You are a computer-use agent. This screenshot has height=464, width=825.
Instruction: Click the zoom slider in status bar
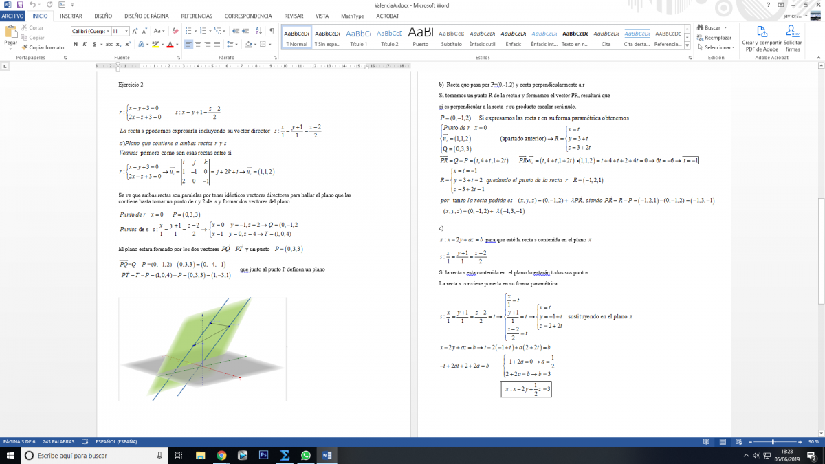(x=775, y=441)
